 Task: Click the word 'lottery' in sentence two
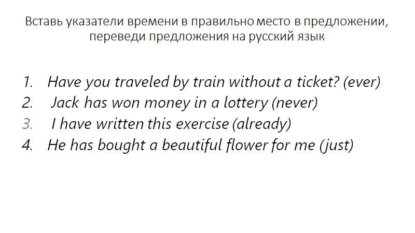[x=246, y=103]
